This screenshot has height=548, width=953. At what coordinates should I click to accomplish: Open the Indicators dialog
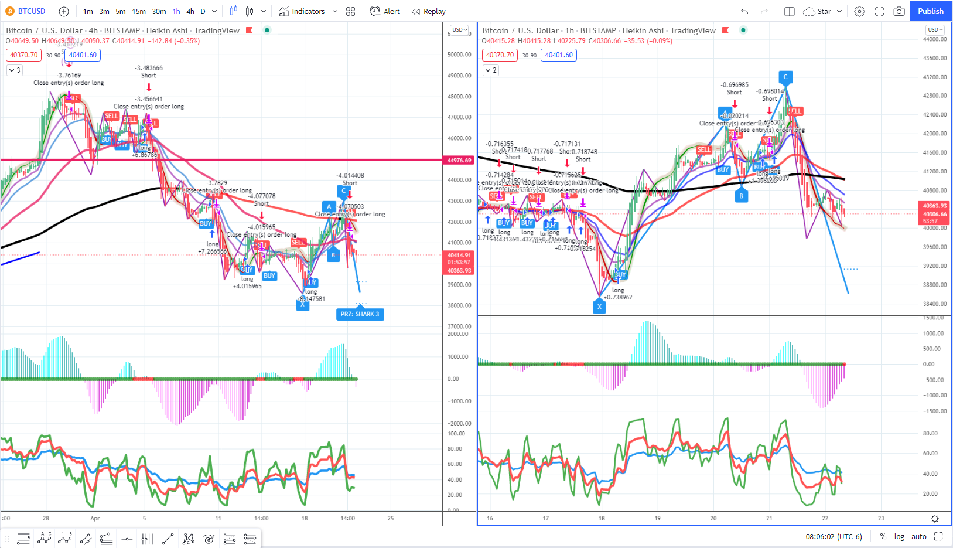click(x=302, y=11)
